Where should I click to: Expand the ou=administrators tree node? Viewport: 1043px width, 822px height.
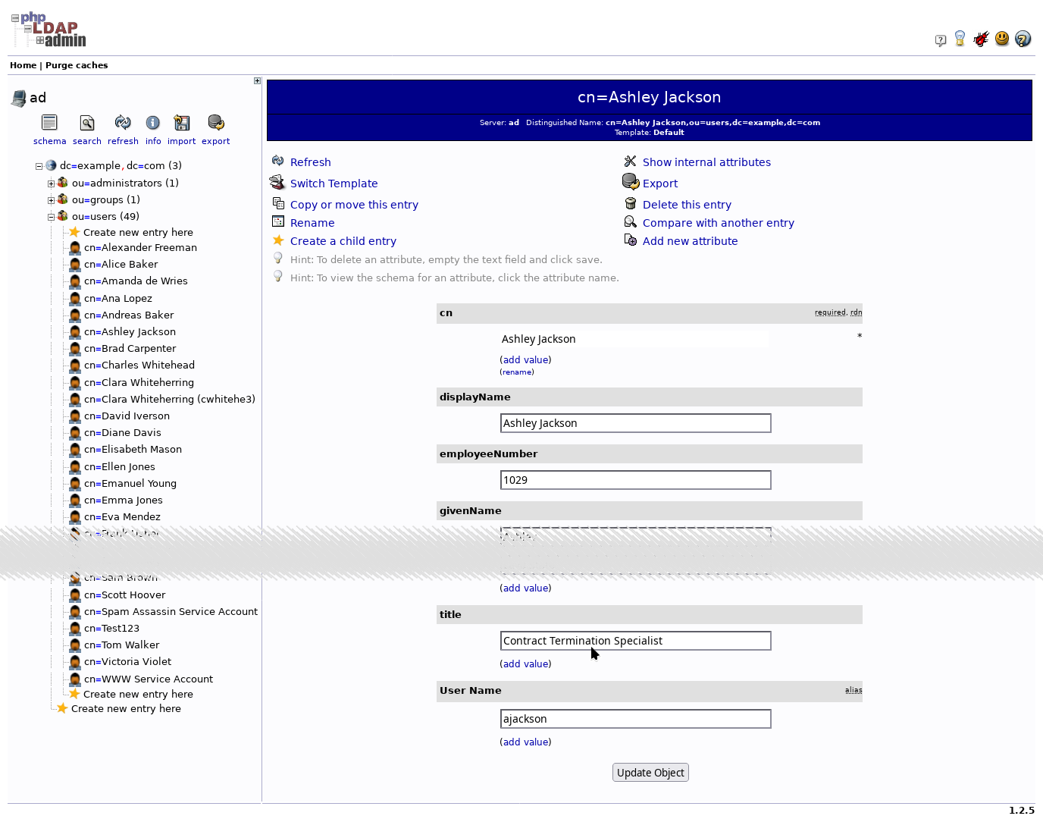pyautogui.click(x=51, y=183)
